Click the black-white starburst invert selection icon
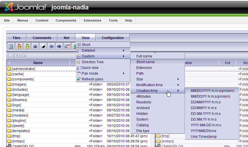Viewport: 248px width, 147px height. pos(43,46)
